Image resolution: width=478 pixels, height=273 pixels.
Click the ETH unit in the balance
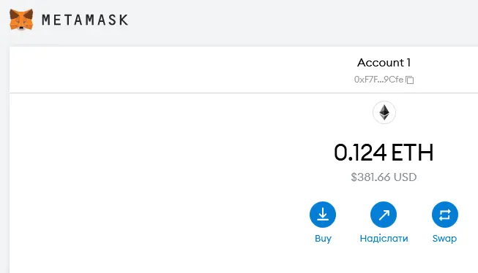tap(412, 153)
